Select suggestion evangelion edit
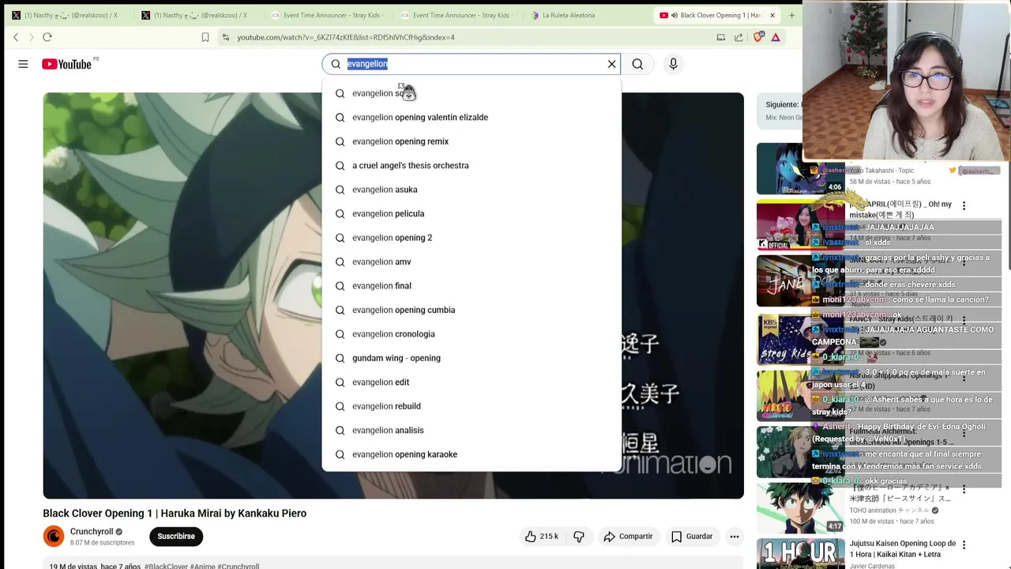1011x569 pixels. [x=472, y=382]
